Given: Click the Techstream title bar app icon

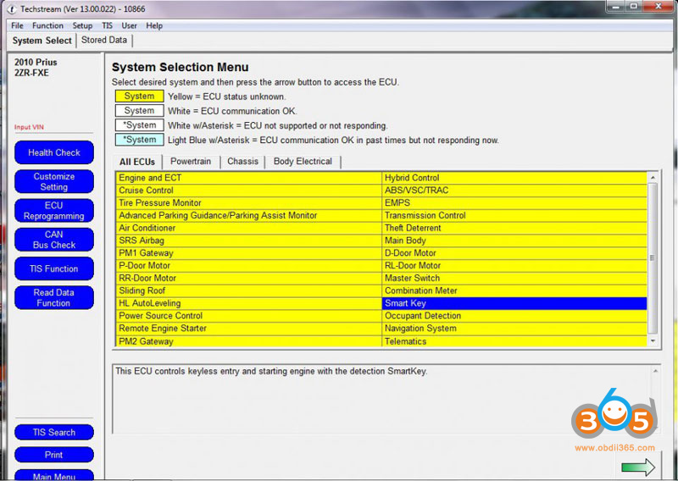Looking at the screenshot, I should (11, 9).
